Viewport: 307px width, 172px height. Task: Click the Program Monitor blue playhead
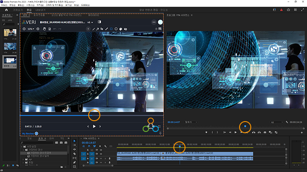(x=245, y=126)
